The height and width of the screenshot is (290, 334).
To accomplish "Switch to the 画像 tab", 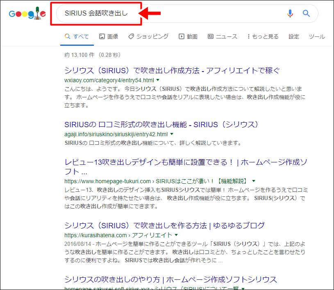I will [x=109, y=36].
